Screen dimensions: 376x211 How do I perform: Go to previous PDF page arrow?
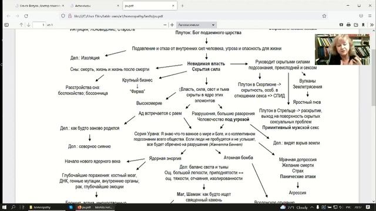tap(21, 25)
